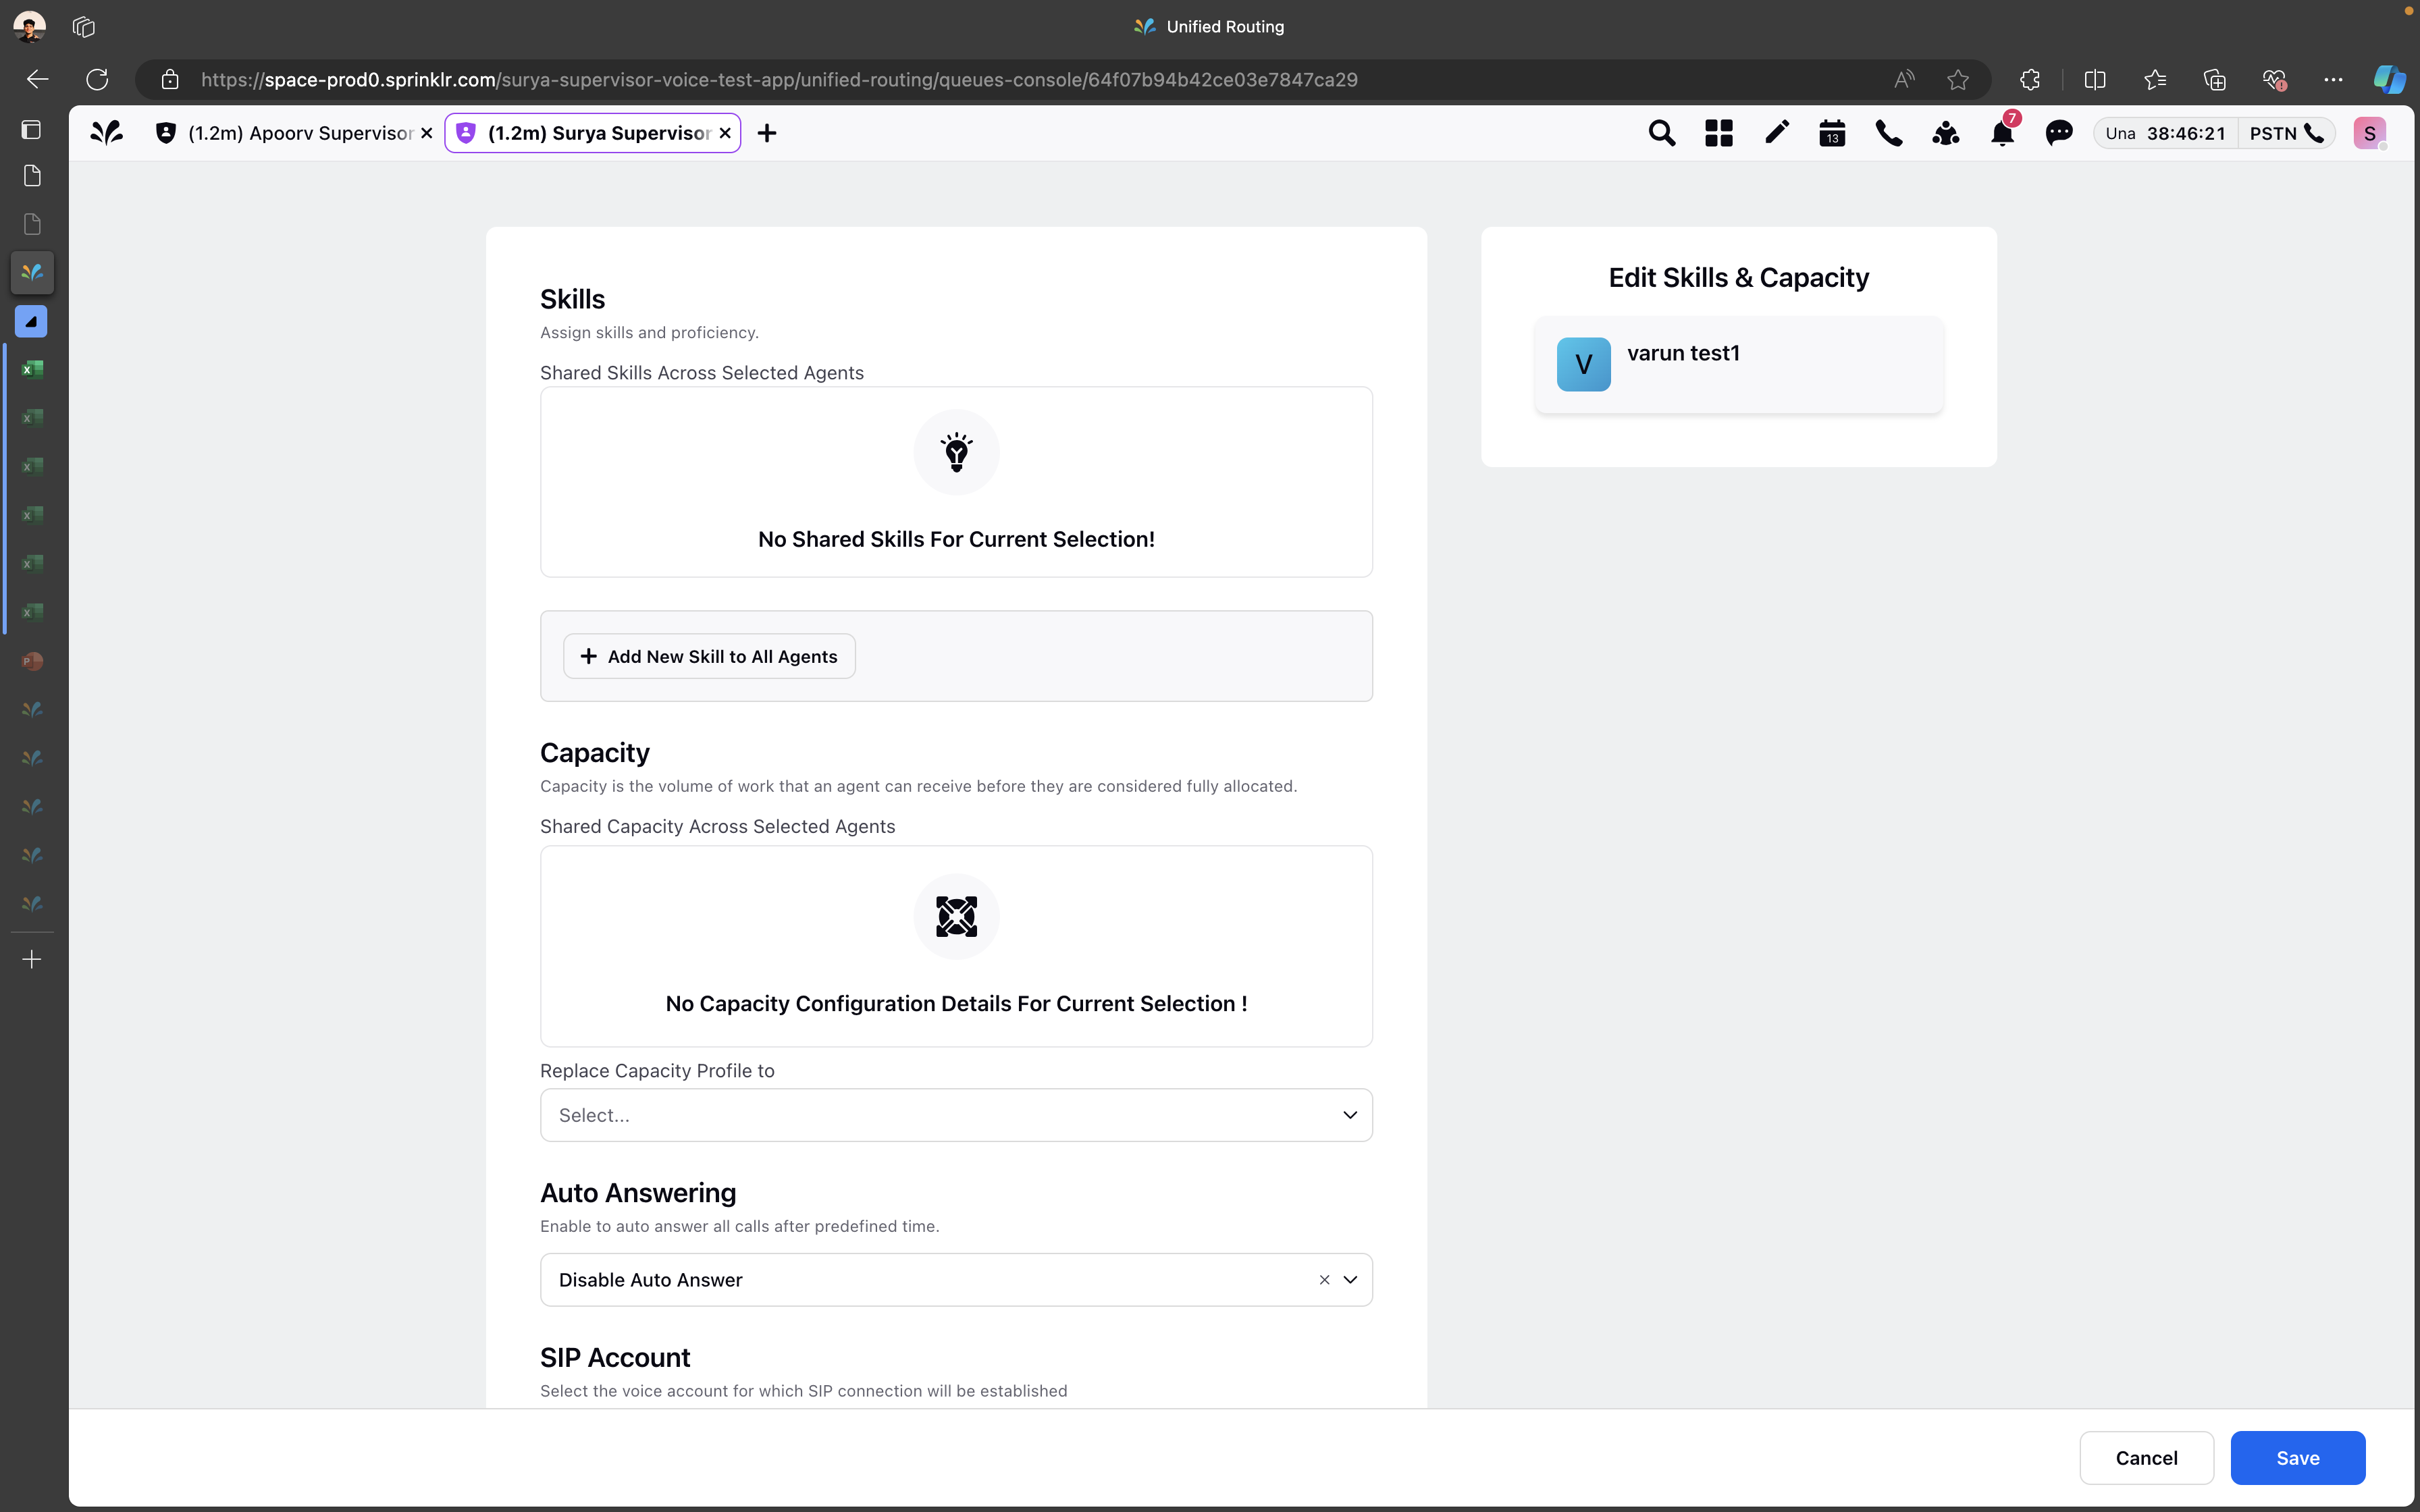Click the V avatar for varun test1
This screenshot has height=1512, width=2420.
click(x=1583, y=364)
